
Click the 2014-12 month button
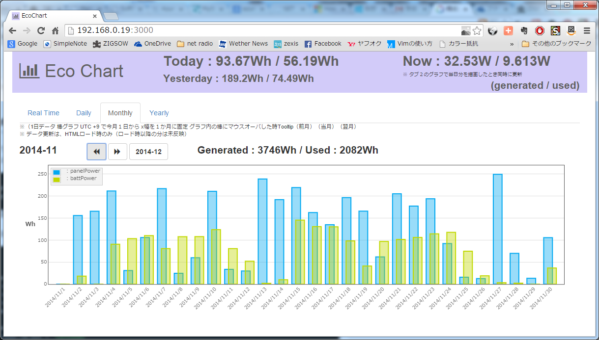coord(148,152)
